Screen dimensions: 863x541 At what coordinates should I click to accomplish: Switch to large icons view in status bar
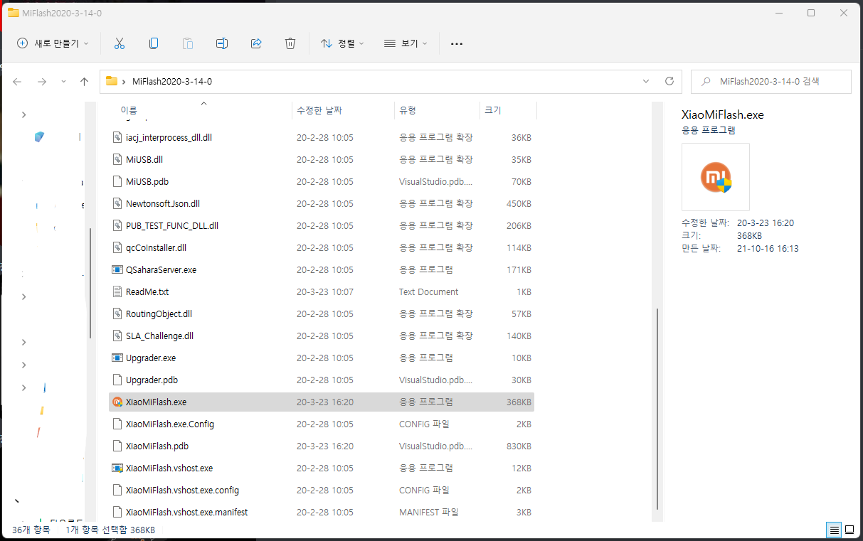850,530
